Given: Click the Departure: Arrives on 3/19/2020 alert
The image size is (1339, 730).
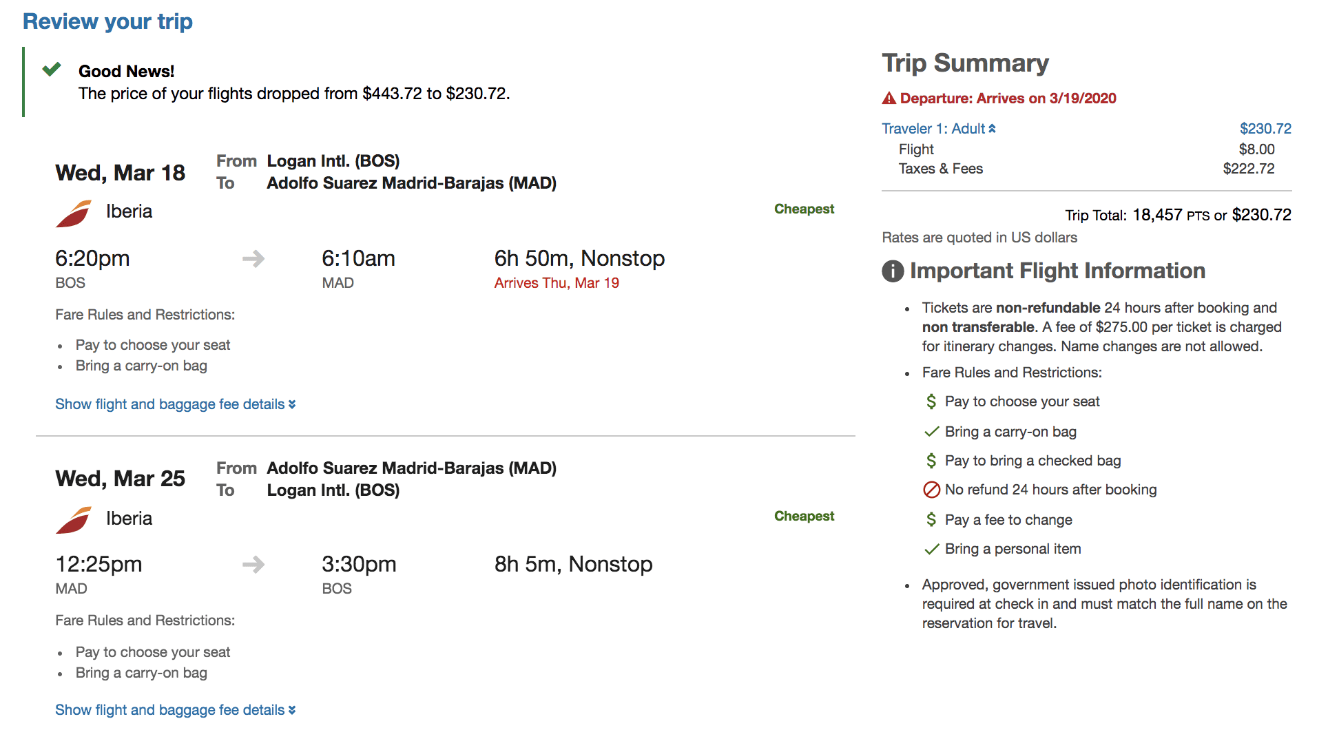Looking at the screenshot, I should 1008,98.
